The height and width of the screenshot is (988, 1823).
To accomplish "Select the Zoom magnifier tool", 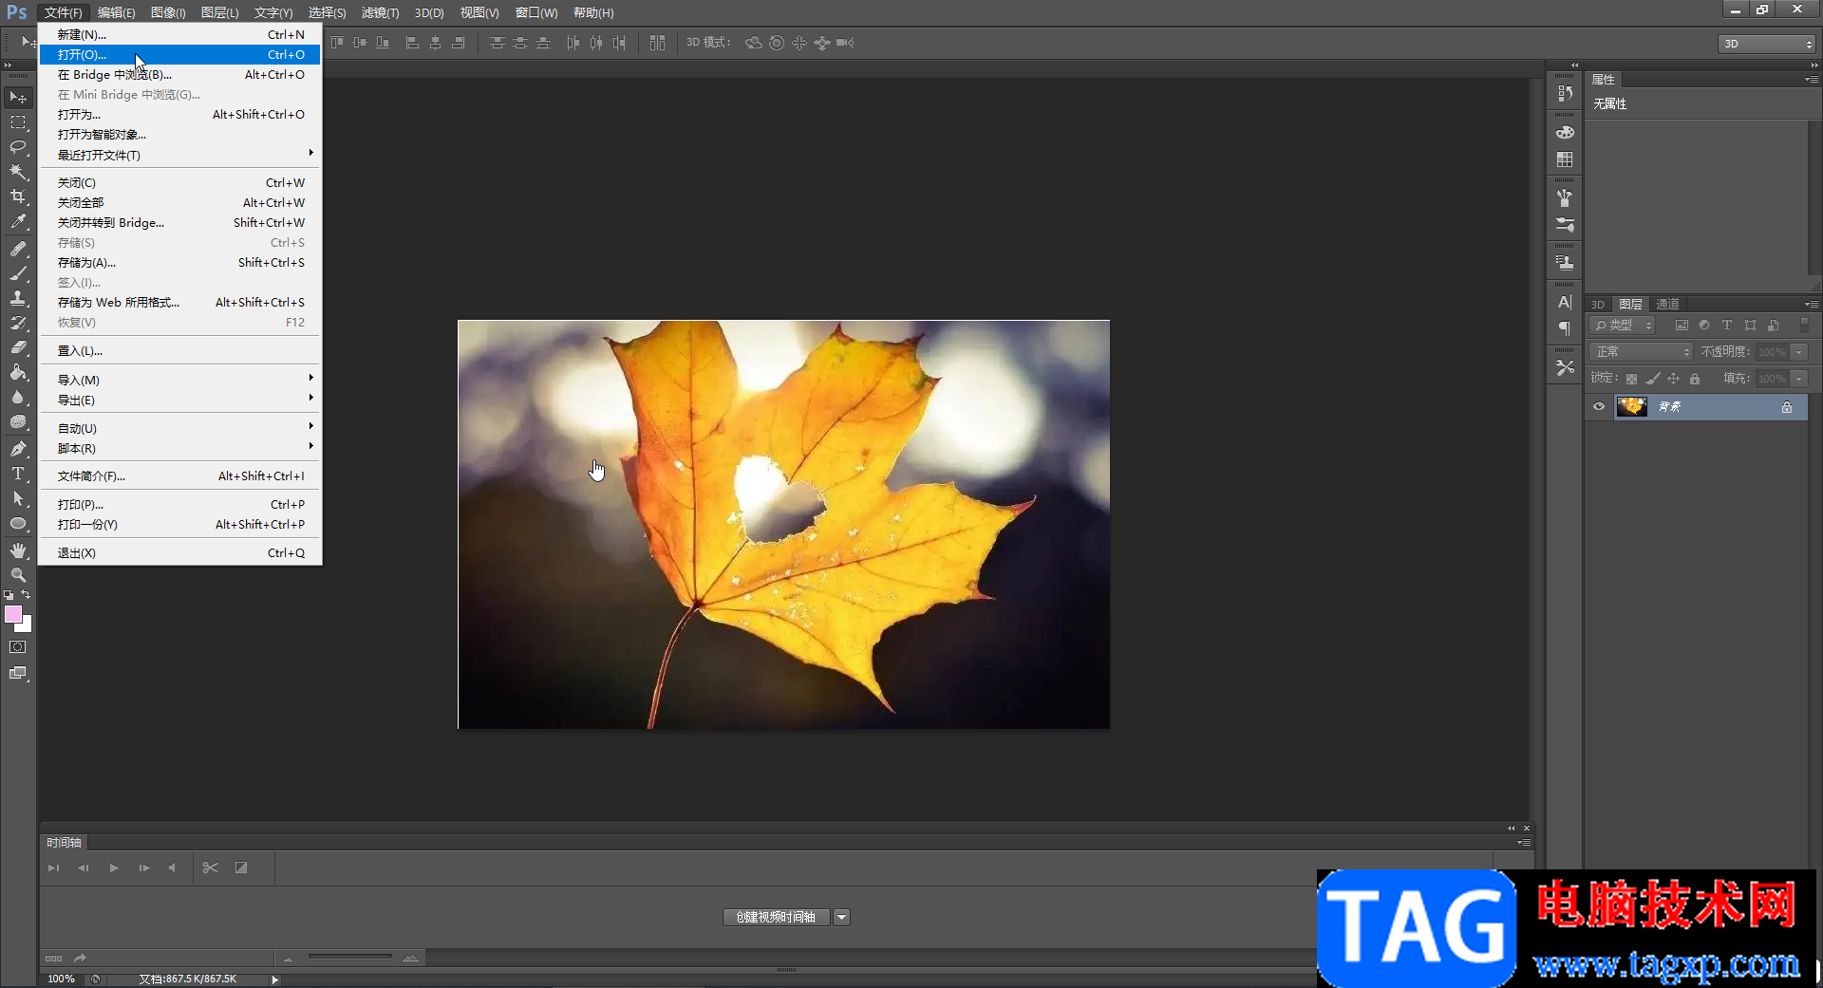I will pyautogui.click(x=18, y=575).
